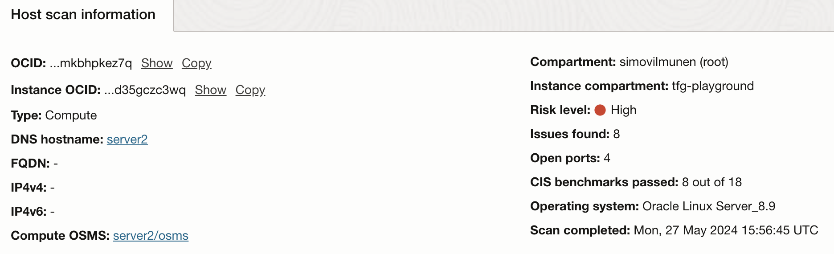Select the truncated OCID text ...mkbhpkez7q
834x254 pixels.
tap(91, 63)
